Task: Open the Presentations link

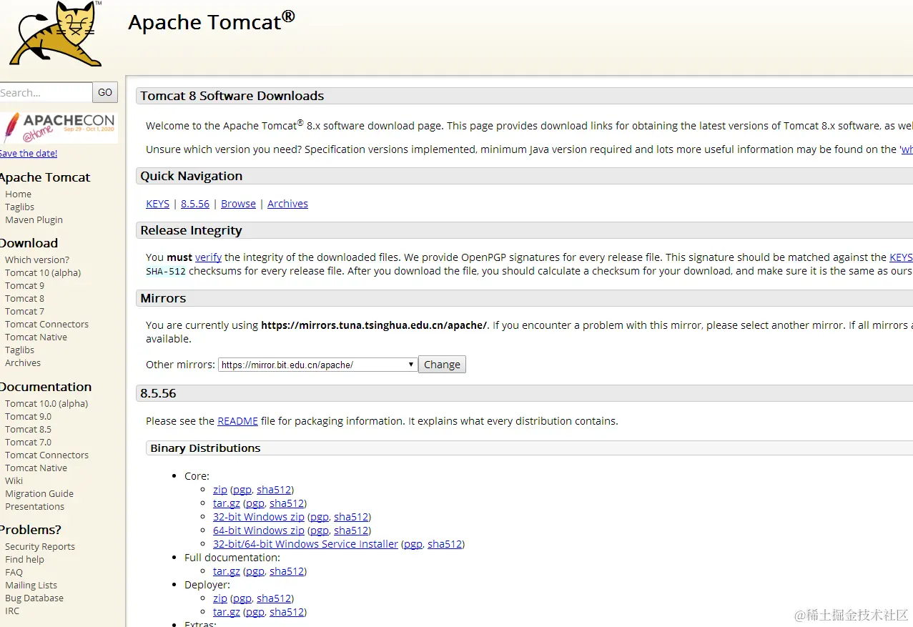Action: (x=34, y=506)
